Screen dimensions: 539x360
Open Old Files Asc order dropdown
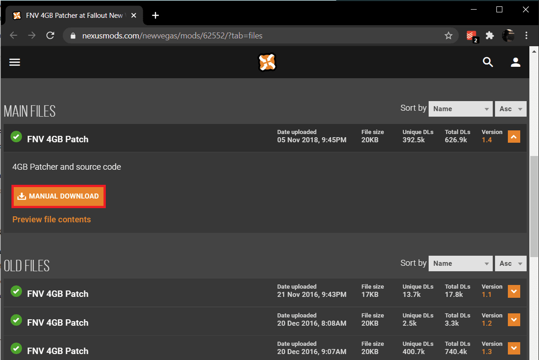click(510, 263)
